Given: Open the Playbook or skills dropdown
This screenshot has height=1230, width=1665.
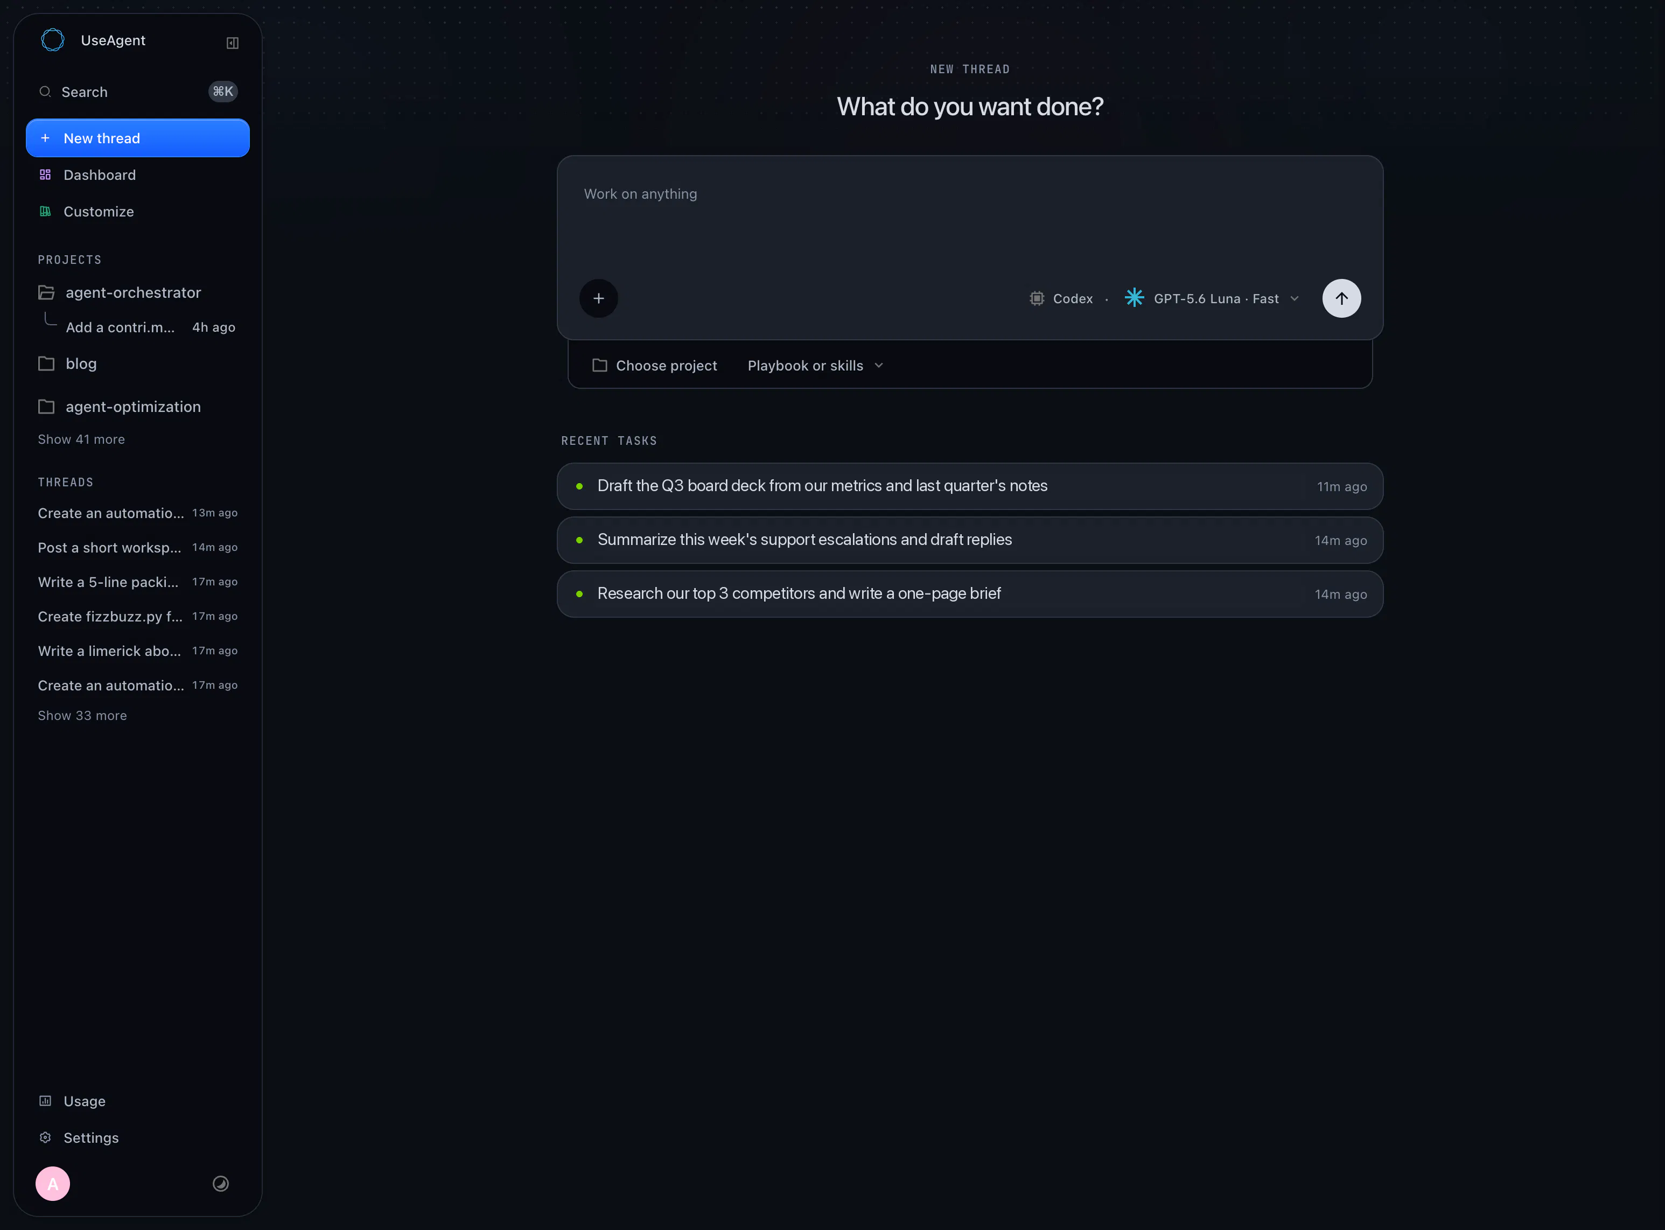Looking at the screenshot, I should 815,366.
